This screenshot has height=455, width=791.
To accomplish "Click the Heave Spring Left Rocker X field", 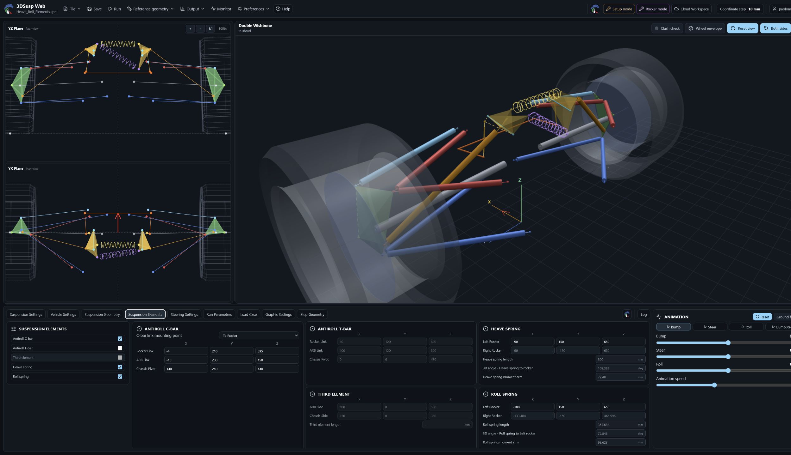I will 532,342.
